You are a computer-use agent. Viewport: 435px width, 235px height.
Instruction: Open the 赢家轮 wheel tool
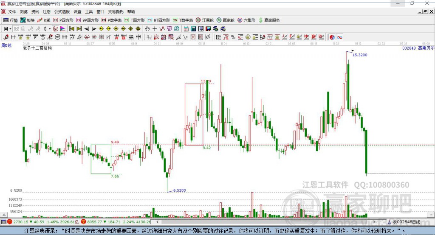226,20
